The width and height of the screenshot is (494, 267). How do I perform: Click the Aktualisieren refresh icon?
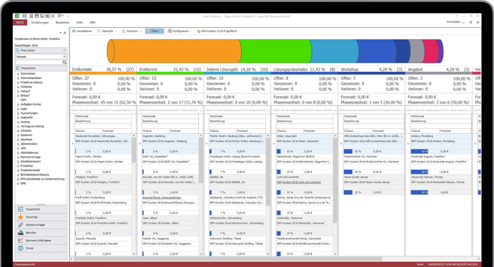pyautogui.click(x=73, y=31)
